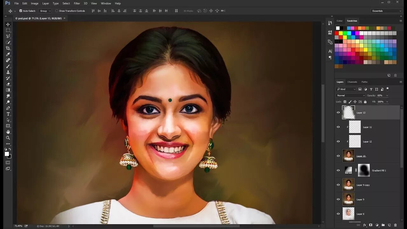Select the Clone Stamp tool
The height and width of the screenshot is (229, 407).
pos(8,72)
